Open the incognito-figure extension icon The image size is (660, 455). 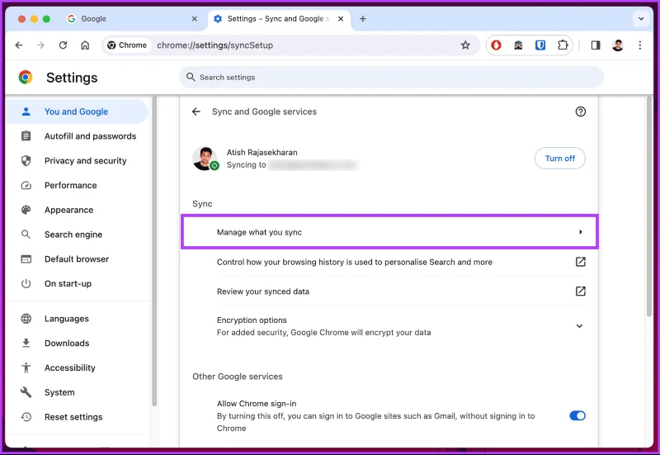point(518,45)
